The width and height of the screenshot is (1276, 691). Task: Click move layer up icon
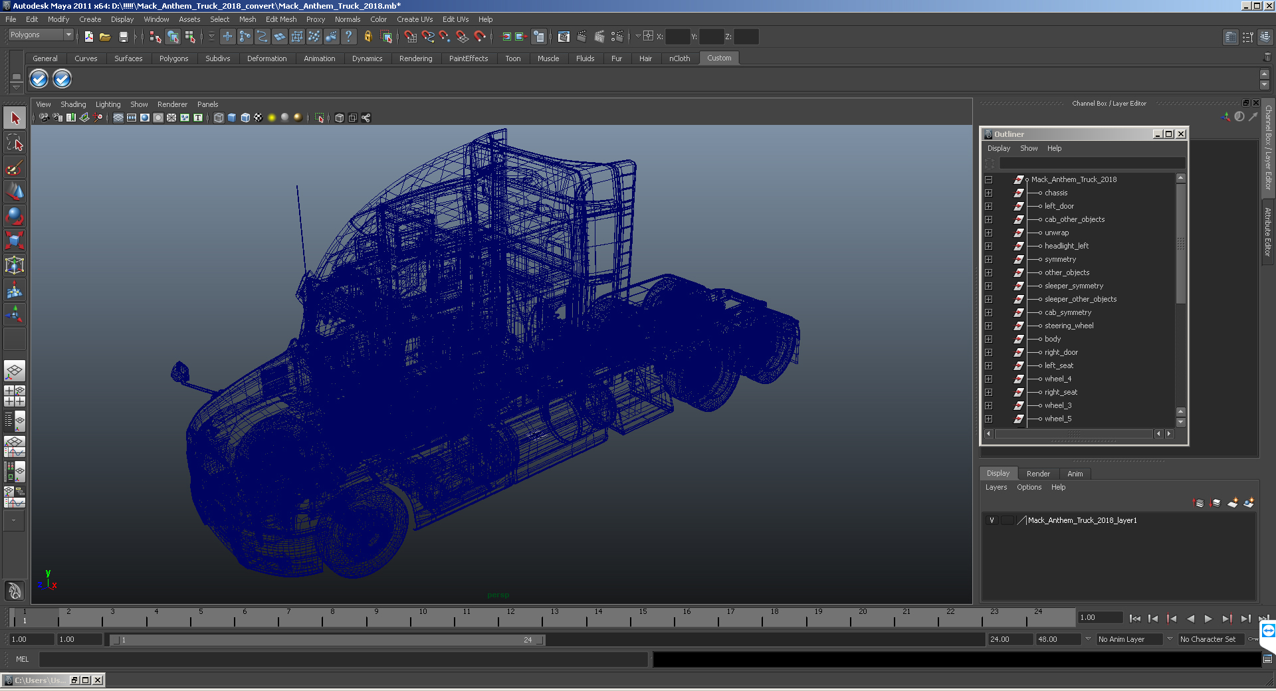1199,503
